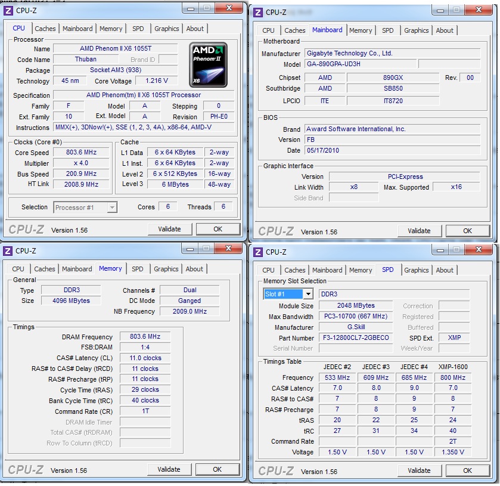500x486 pixels.
Task: Click CPU-Z app icon in SPD window title bar
Action: [258, 252]
